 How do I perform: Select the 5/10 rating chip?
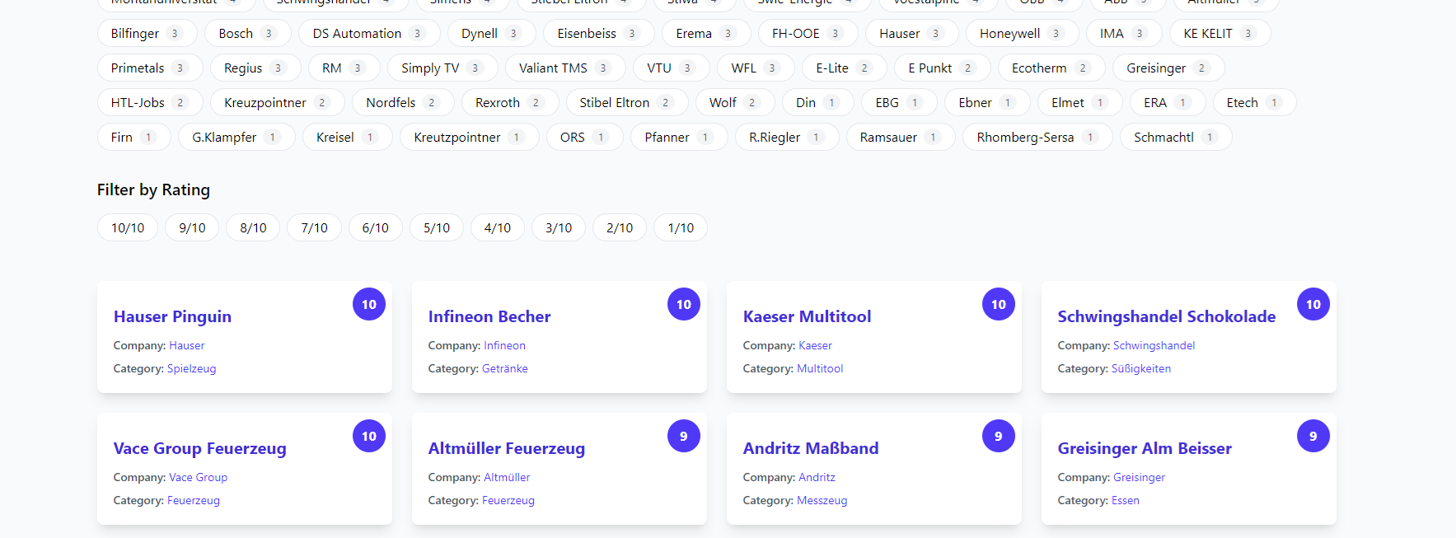click(437, 228)
